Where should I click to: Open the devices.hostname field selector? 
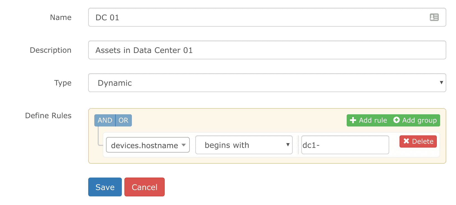pyautogui.click(x=148, y=145)
